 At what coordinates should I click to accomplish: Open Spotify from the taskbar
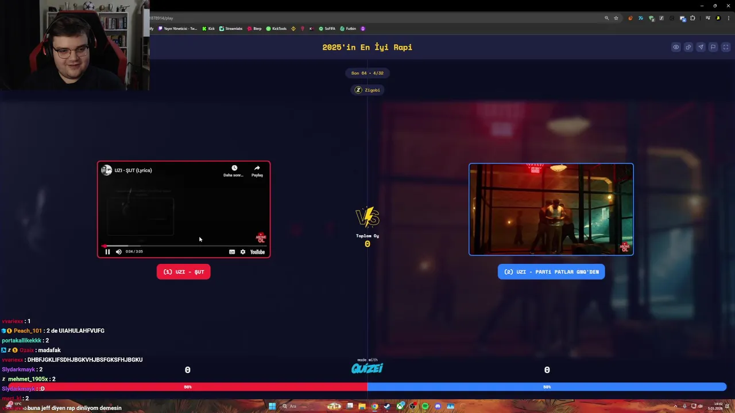pos(425,406)
